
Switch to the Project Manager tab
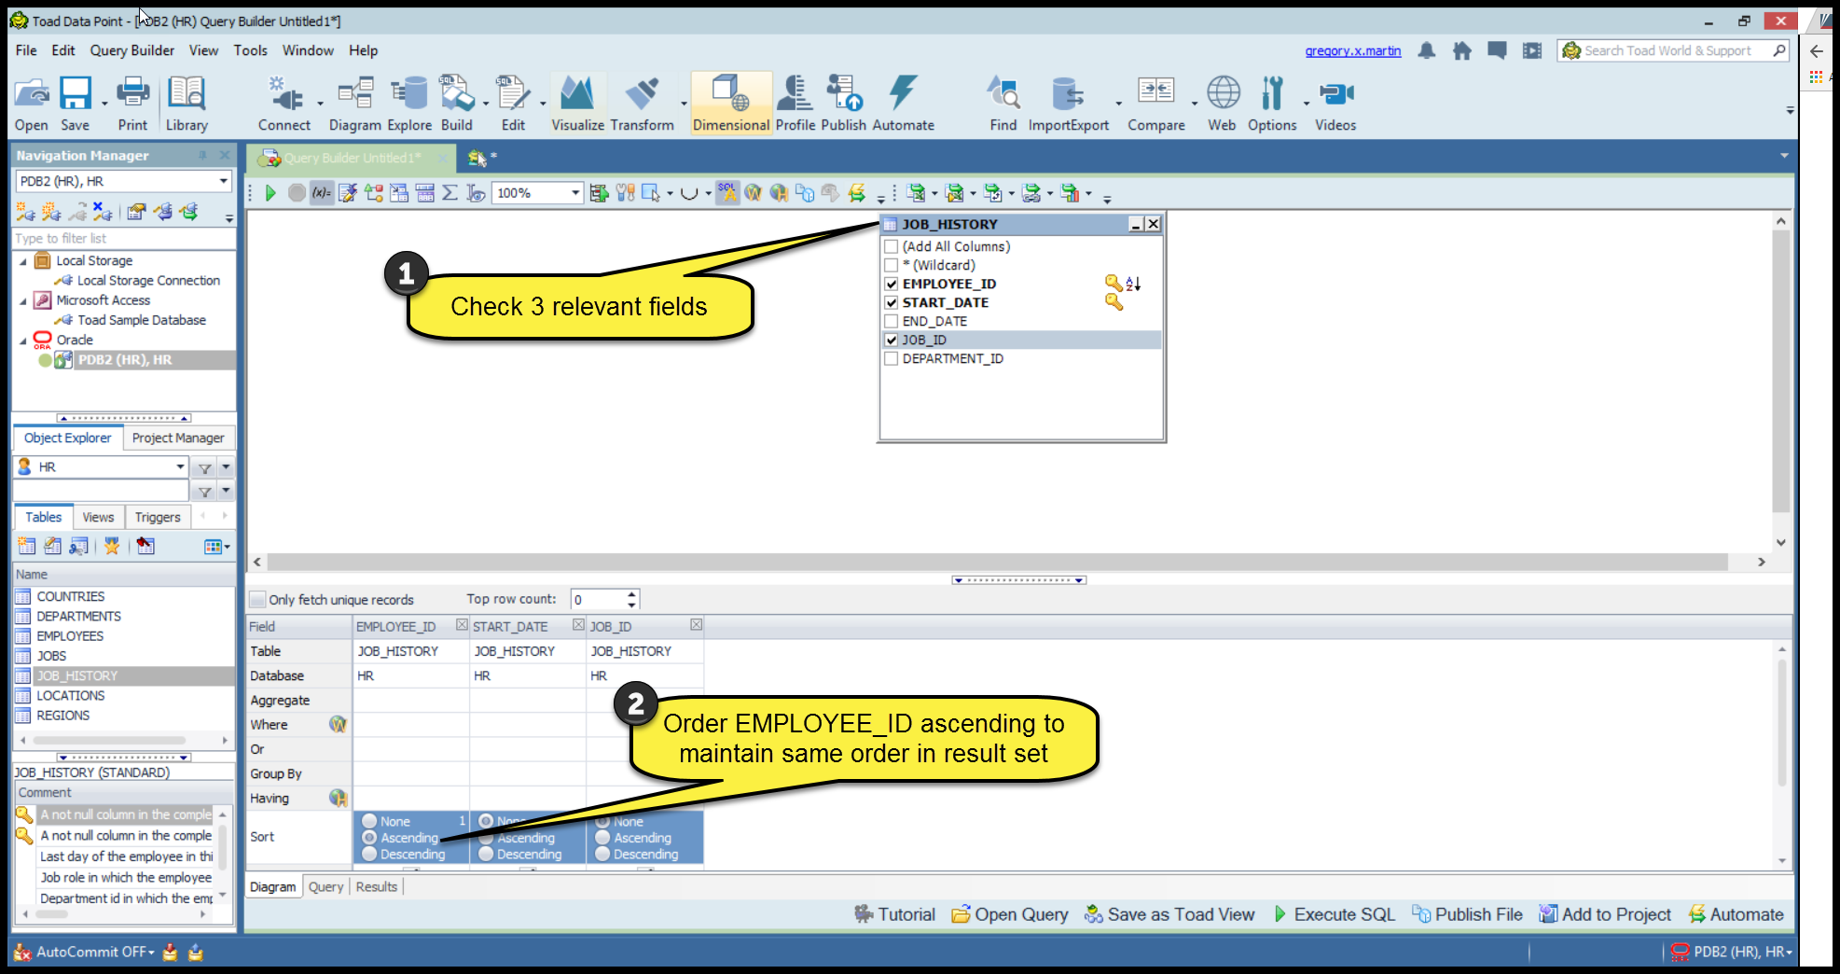[x=178, y=438]
